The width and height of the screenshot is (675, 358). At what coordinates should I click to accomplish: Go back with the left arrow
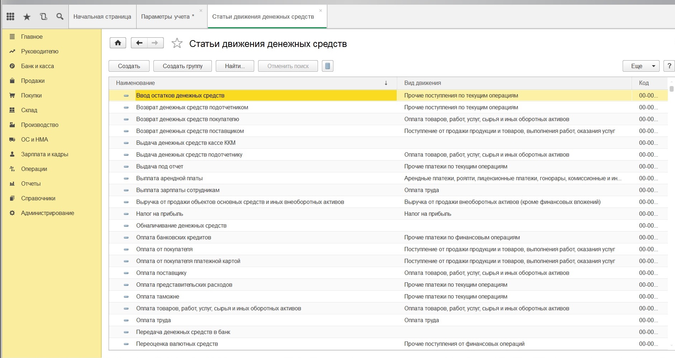[x=139, y=43]
